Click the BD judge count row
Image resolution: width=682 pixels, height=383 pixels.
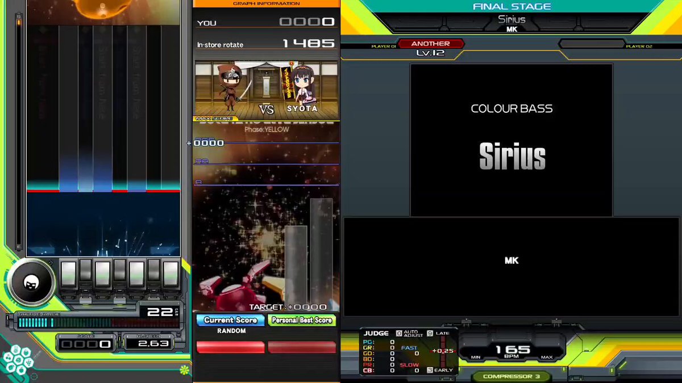pyautogui.click(x=379, y=359)
